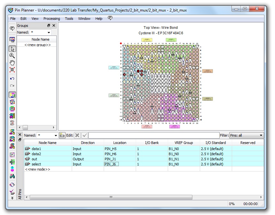Click the grey Redo arrow
The width and height of the screenshot is (275, 215).
12,85
